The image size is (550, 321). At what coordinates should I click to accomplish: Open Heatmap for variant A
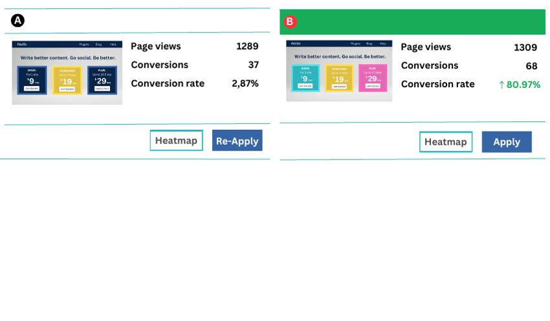tap(176, 140)
